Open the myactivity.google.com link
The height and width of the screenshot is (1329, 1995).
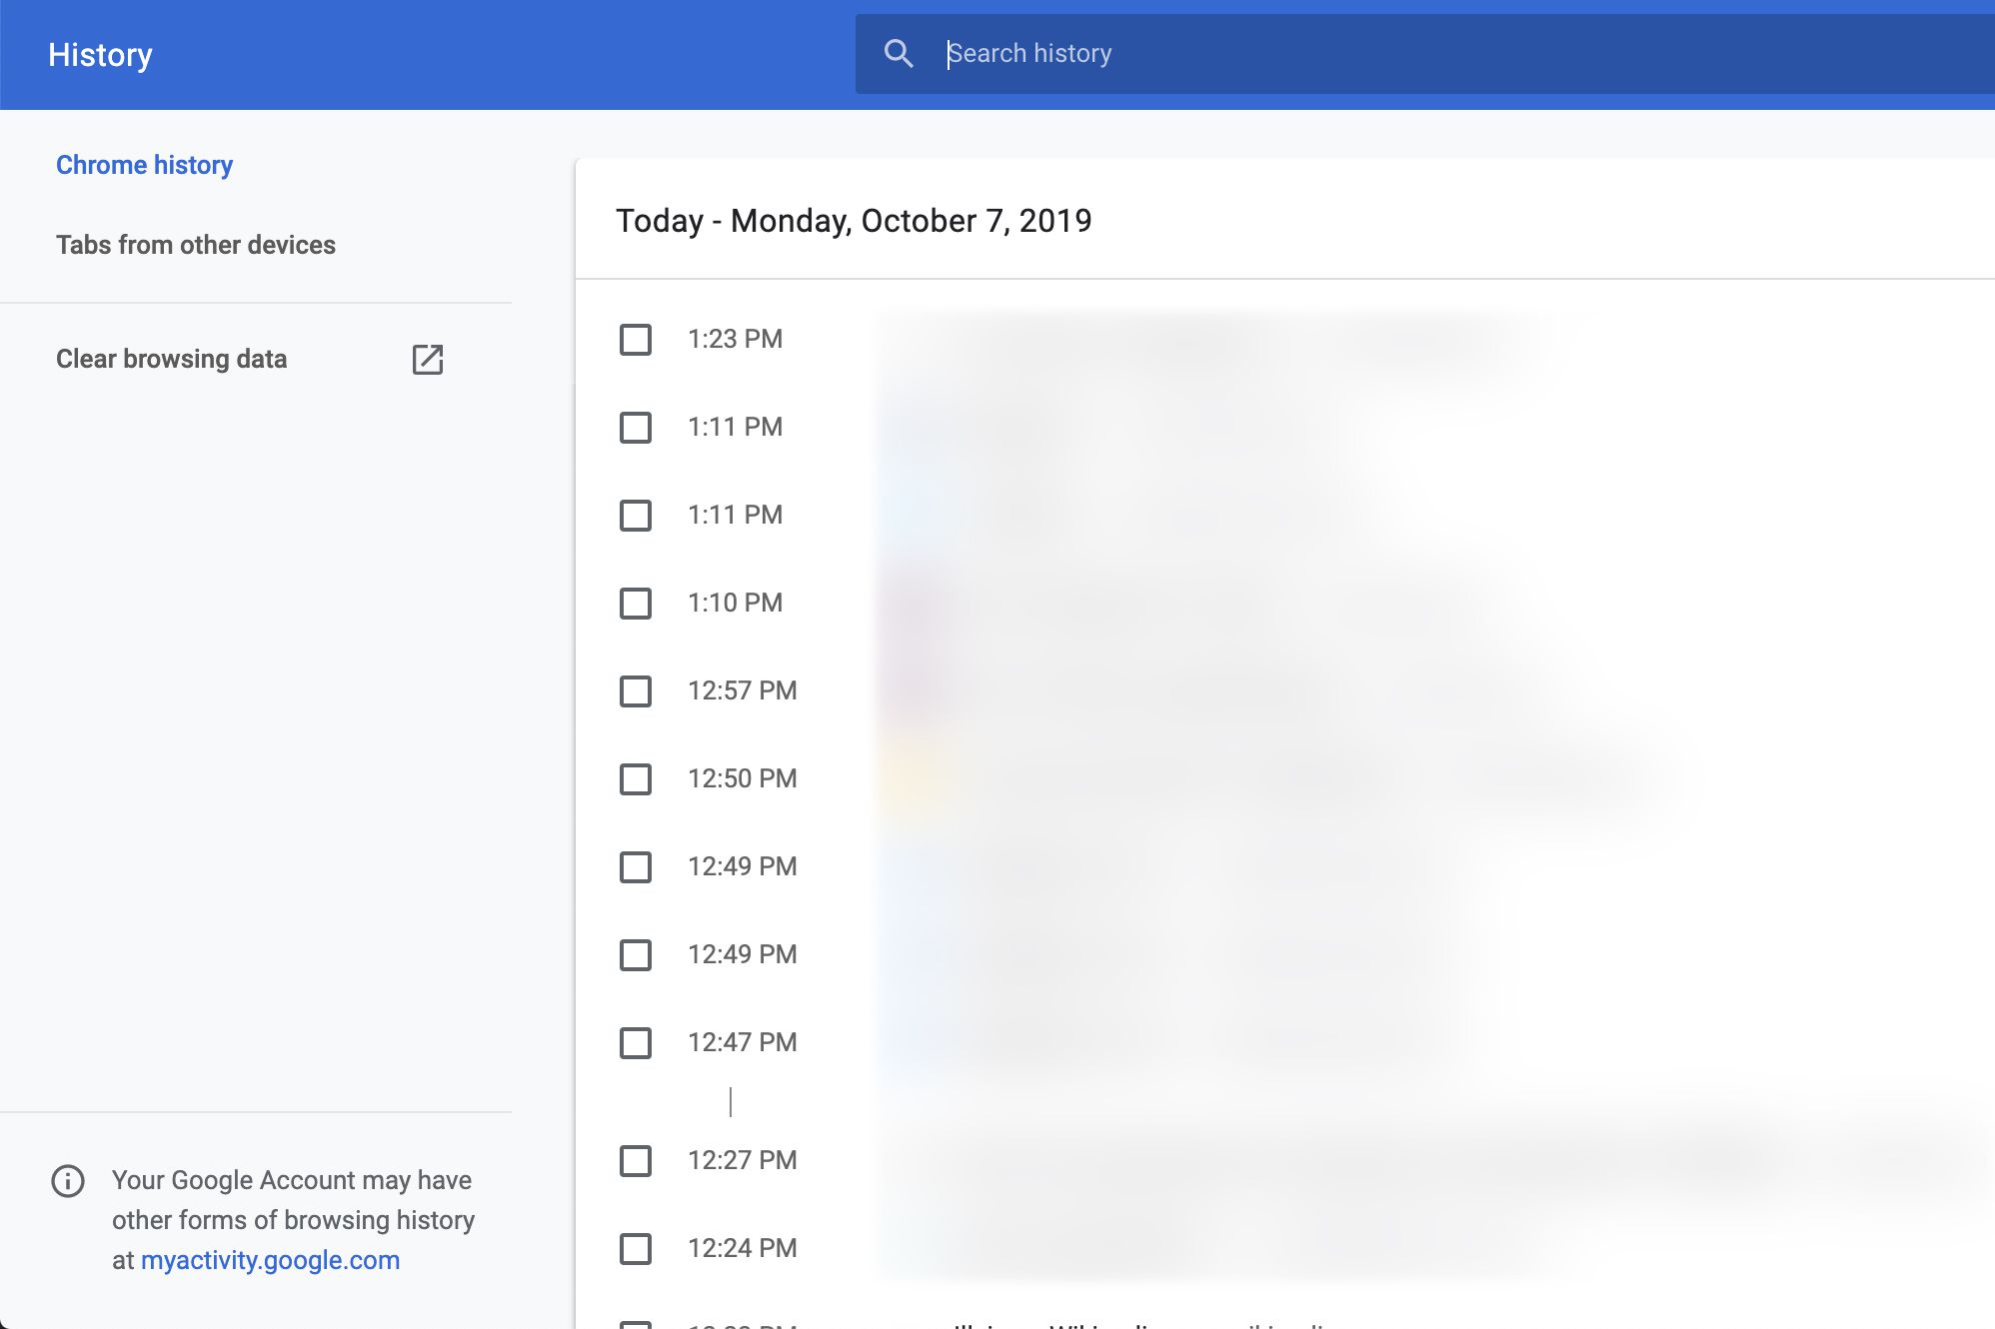[270, 1260]
